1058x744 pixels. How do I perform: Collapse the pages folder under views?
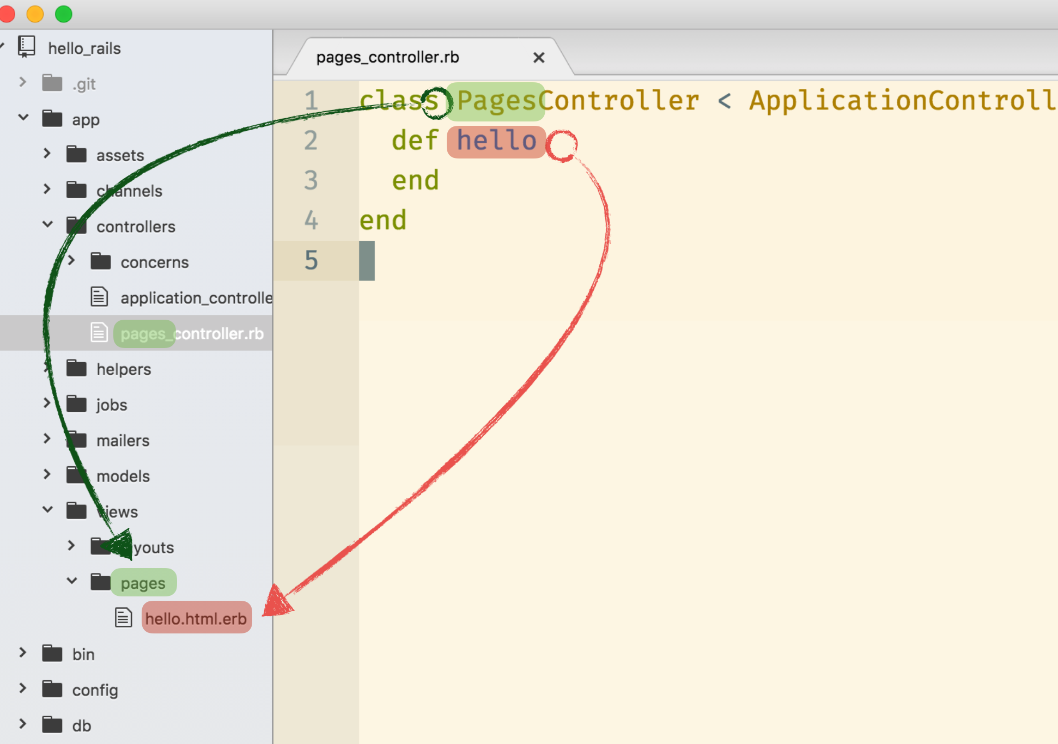pos(72,581)
